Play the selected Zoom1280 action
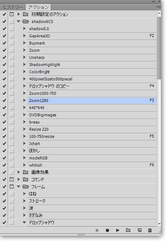Image resolution: width=167 pixels, height=242 pixels. pyautogui.click(x=118, y=231)
